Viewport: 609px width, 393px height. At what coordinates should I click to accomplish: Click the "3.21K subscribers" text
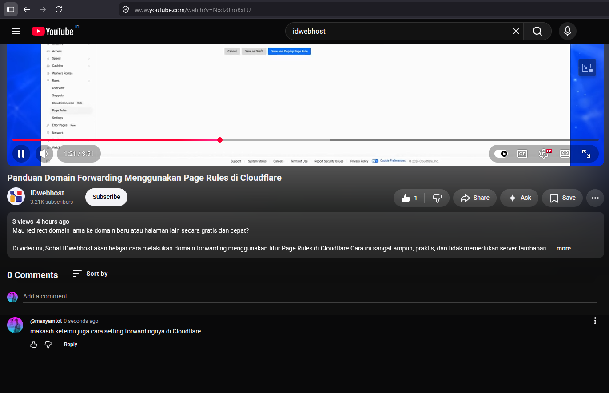point(52,202)
